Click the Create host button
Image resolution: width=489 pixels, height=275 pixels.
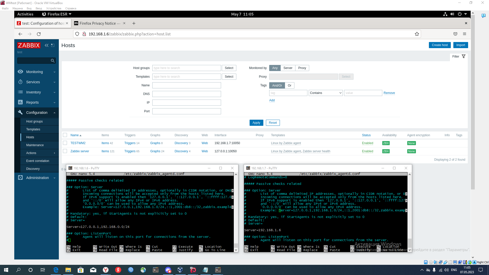(x=440, y=45)
